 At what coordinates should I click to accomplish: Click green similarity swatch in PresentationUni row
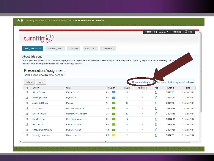coord(114,124)
